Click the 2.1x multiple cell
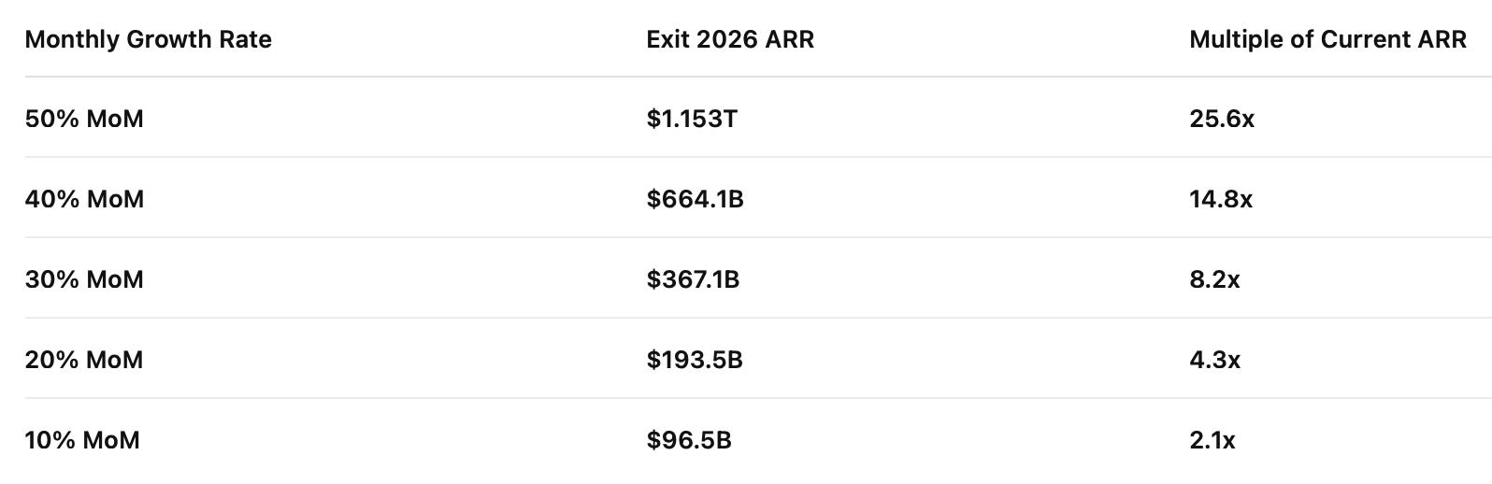Screen dimensions: 1492x484 tap(1212, 440)
